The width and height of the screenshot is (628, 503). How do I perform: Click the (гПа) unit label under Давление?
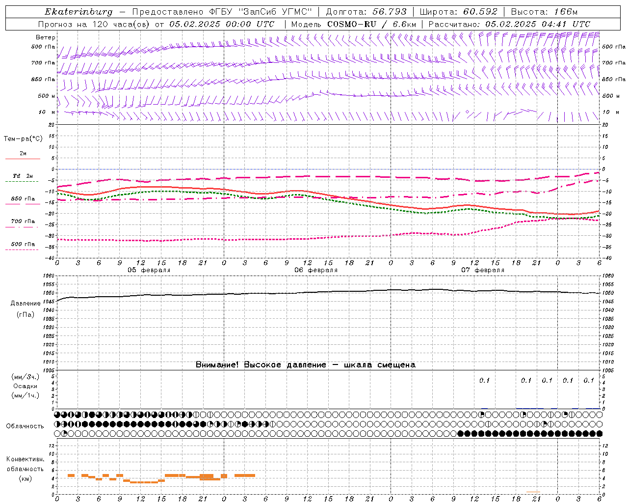coord(26,315)
